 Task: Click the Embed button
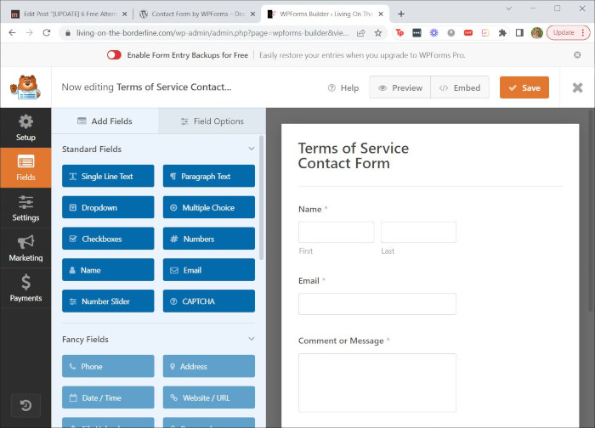[460, 87]
